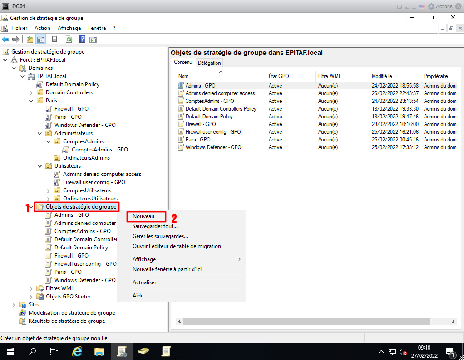Click the blue Back arrow in toolbar
This screenshot has width=464, height=360.
(x=6, y=39)
